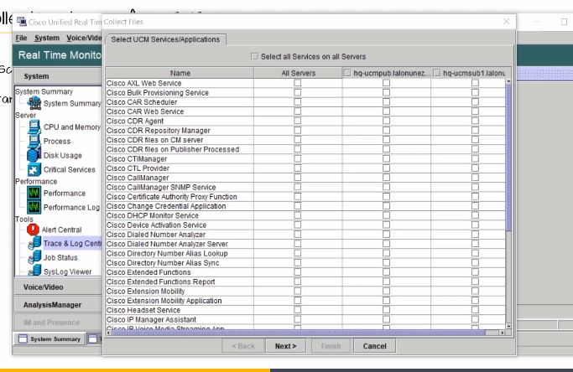Click the vertical scrollbar up arrow
Image resolution: width=573 pixels, height=372 pixels.
(x=508, y=82)
